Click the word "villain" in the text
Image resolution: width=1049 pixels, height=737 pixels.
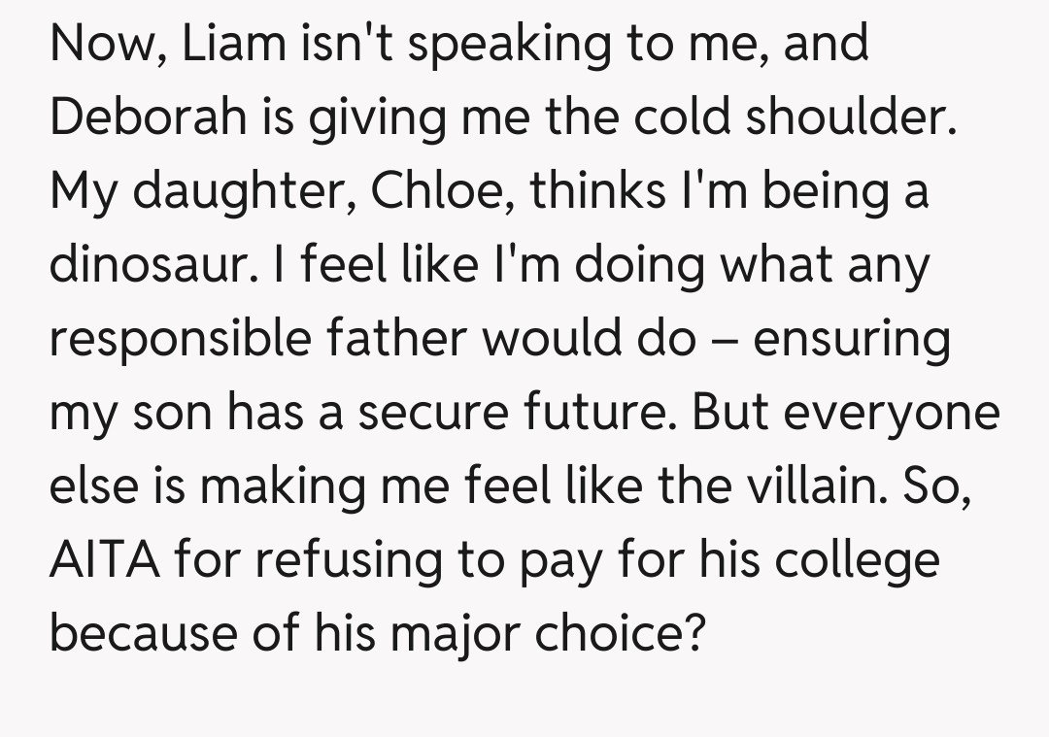tap(815, 486)
